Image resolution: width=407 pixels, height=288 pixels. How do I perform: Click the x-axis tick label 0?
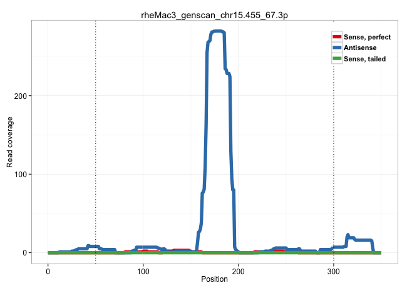[48, 270]
